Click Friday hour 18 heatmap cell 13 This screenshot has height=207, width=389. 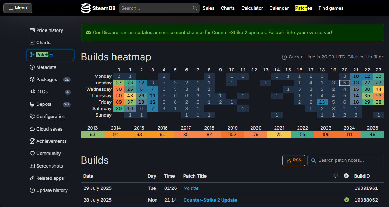(322, 102)
